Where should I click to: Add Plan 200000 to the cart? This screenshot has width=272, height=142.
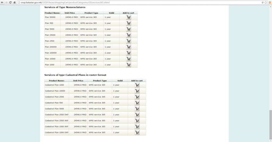[x=129, y=47]
